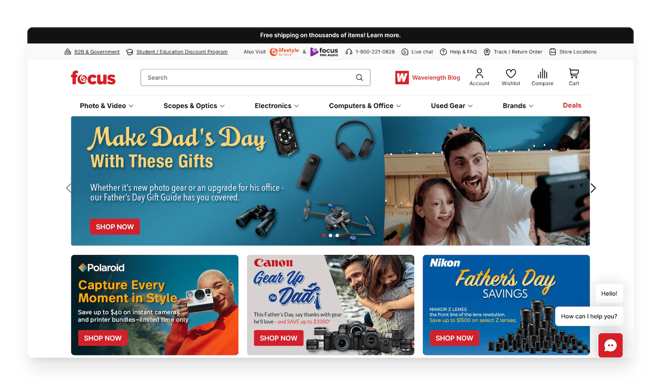Open the red chat widget button
Viewport: 661px width, 385px height.
(610, 345)
